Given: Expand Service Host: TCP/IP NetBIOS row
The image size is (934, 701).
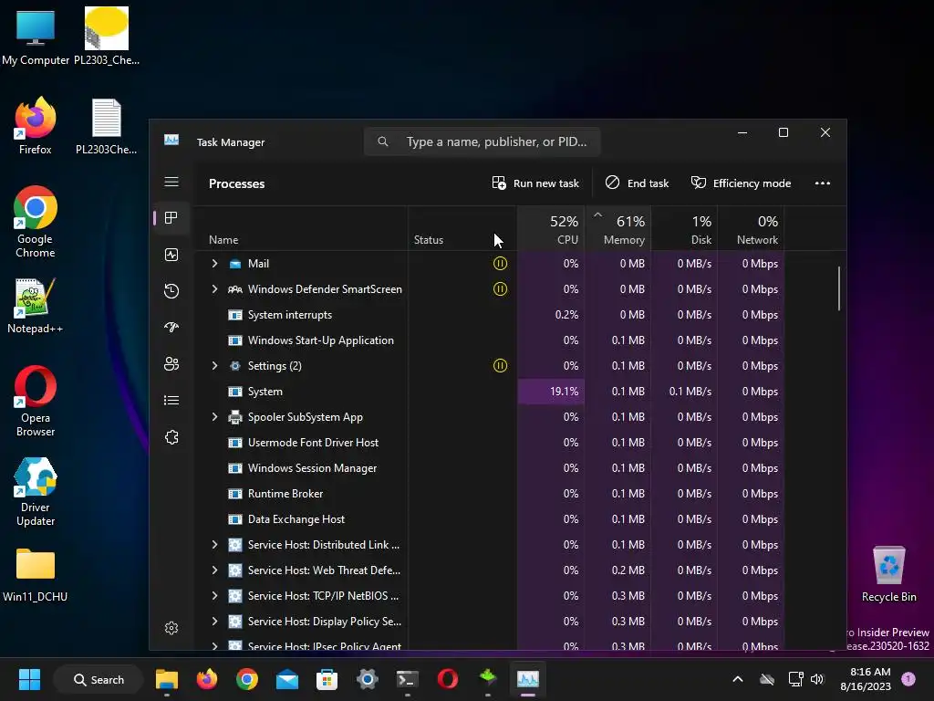Looking at the screenshot, I should tap(214, 595).
